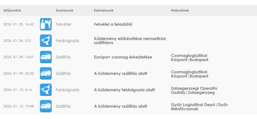The width and height of the screenshot is (257, 119).
Task: Click Küldemény előkészítése nemzetközi szállításra text
Action: coord(130,41)
